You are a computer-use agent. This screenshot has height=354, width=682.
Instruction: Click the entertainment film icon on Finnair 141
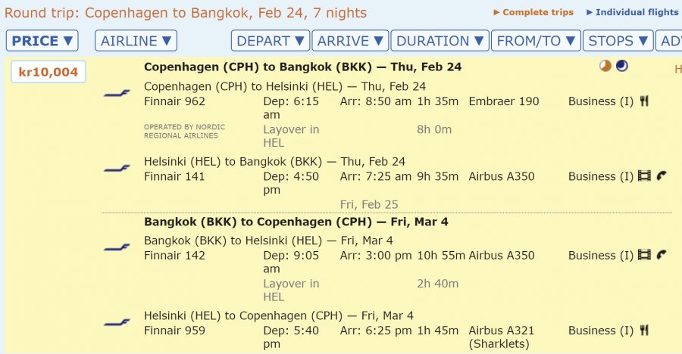644,177
